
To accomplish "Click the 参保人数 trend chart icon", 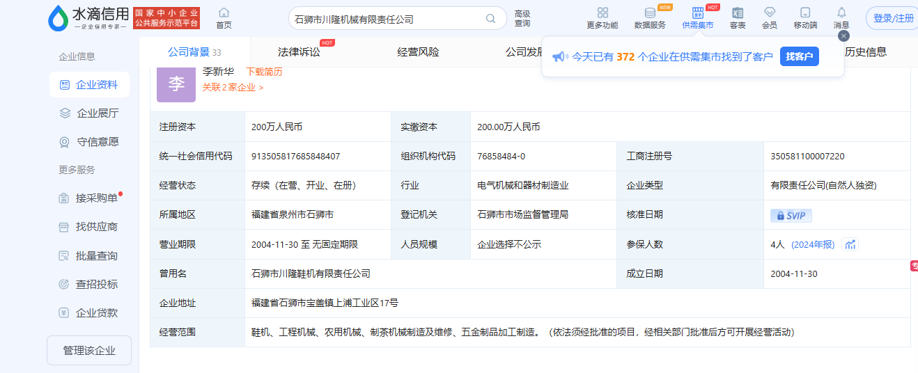I will pyautogui.click(x=850, y=244).
